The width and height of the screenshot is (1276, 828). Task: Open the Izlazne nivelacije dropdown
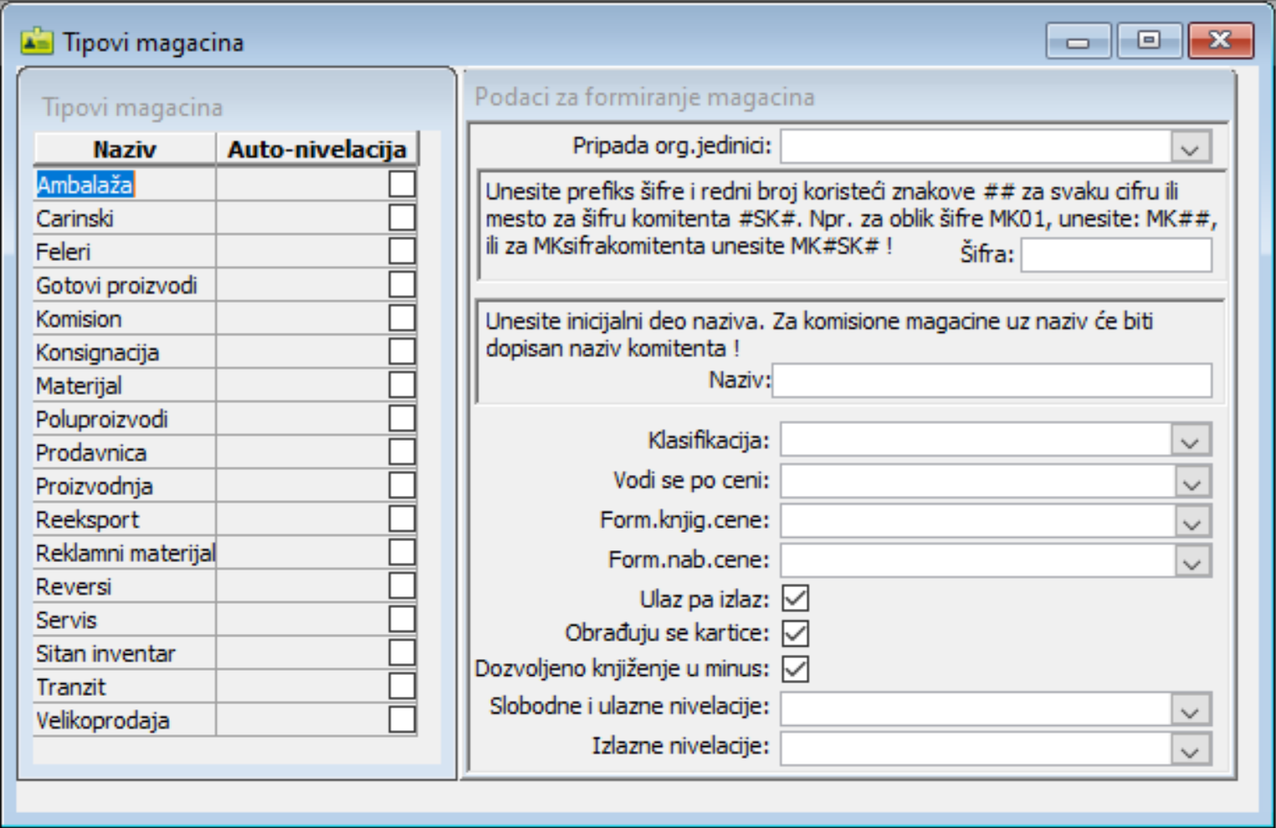(x=1190, y=748)
